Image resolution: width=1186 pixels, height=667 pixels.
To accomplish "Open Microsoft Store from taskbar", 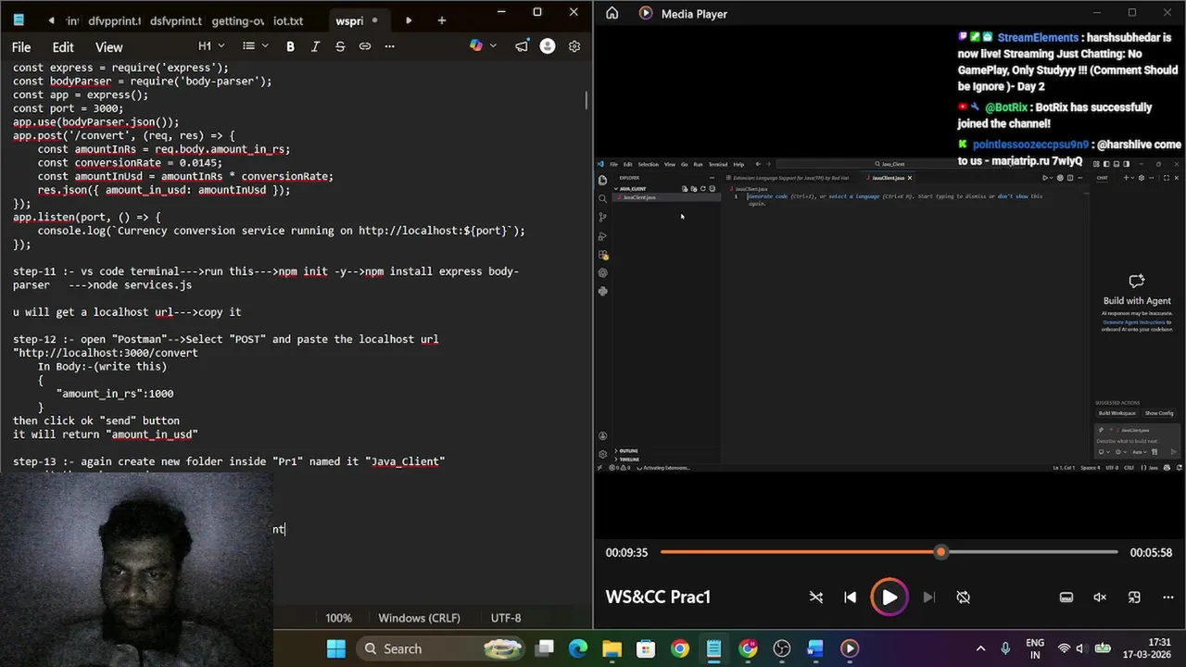I will coord(646,648).
